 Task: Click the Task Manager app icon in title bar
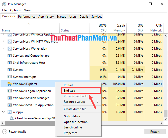pos(4,4)
